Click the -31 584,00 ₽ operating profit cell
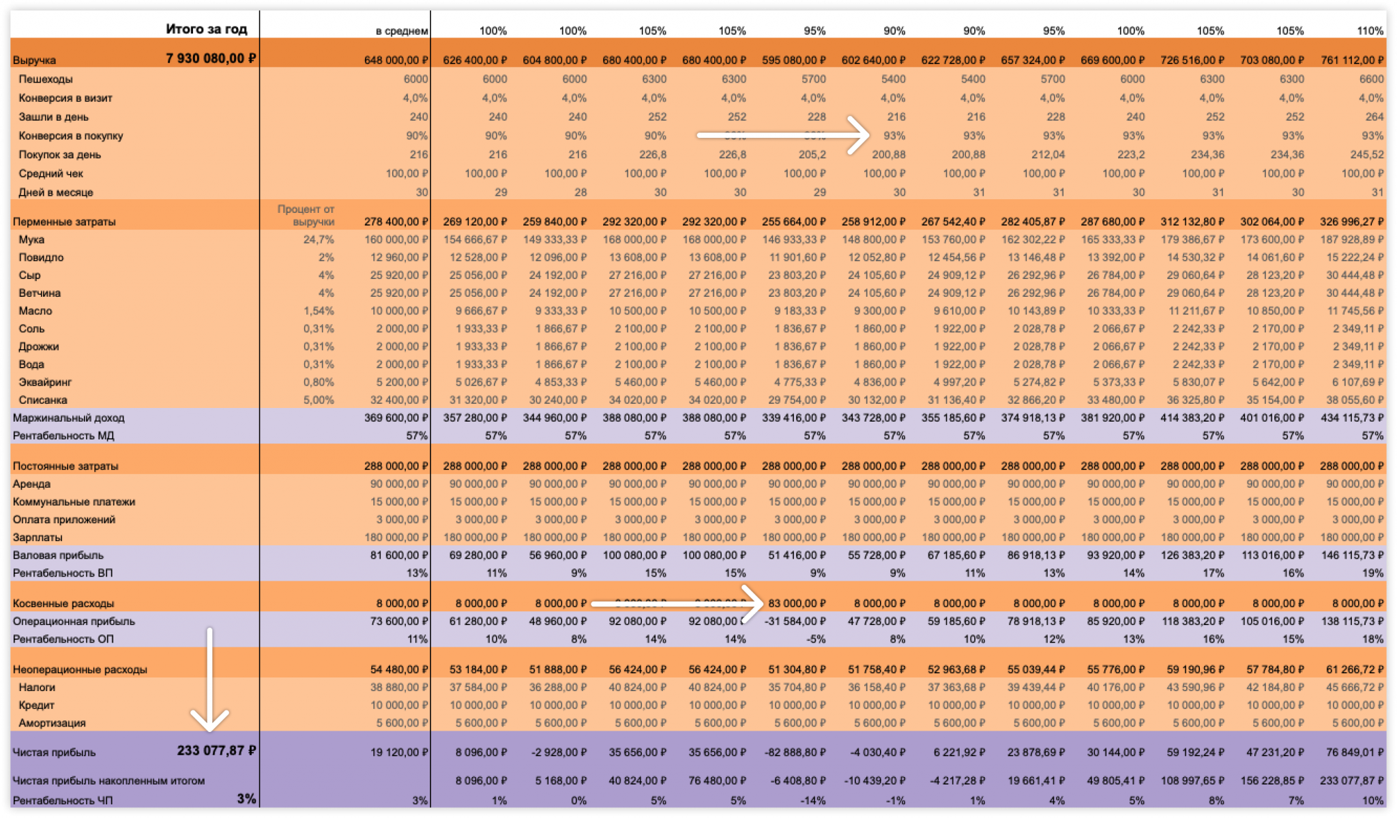This screenshot has height=818, width=1397. 795,621
